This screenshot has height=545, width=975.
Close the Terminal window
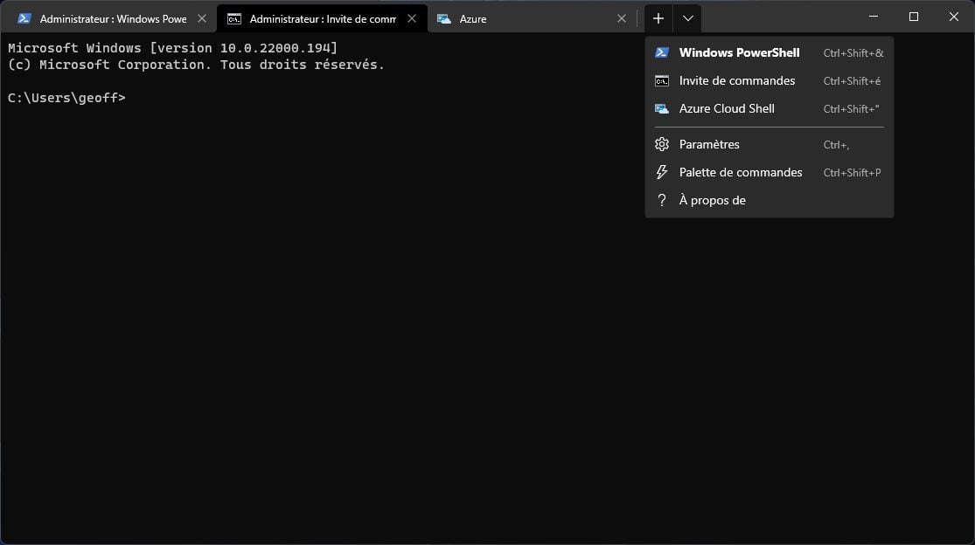pos(954,17)
